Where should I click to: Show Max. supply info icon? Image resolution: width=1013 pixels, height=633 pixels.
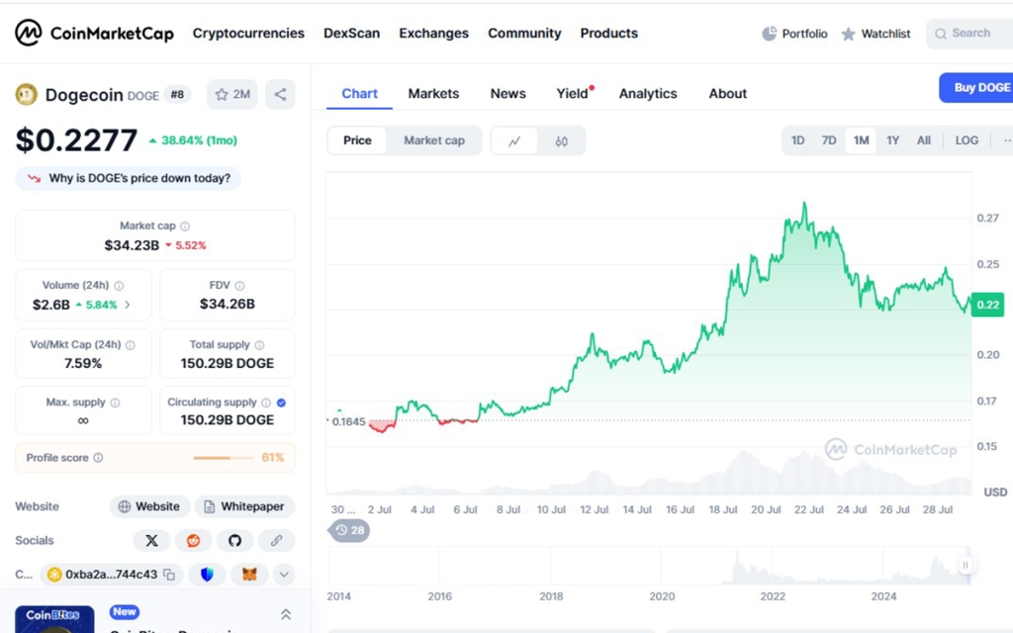click(x=115, y=403)
